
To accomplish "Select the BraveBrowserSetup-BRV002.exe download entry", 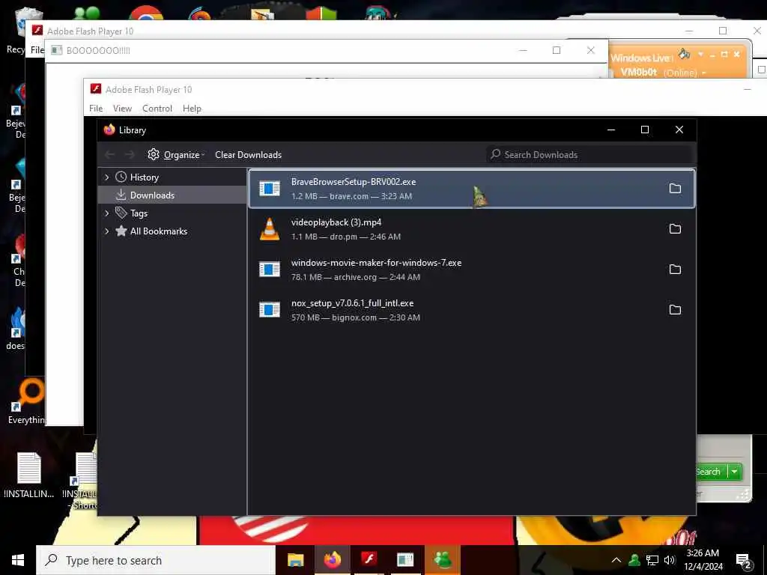I will click(x=472, y=188).
